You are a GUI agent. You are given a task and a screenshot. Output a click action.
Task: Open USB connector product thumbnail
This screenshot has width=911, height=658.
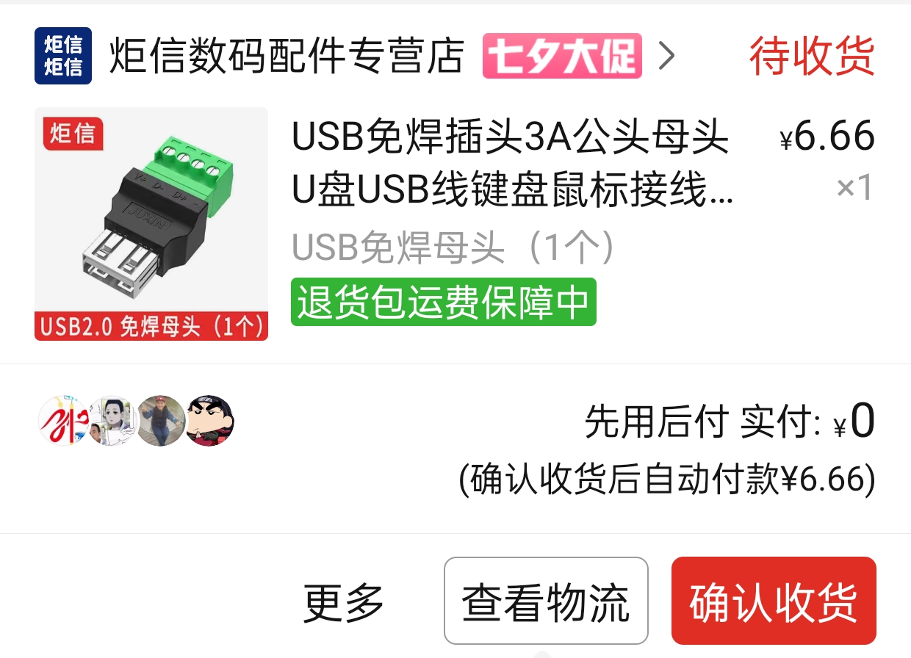pyautogui.click(x=151, y=224)
